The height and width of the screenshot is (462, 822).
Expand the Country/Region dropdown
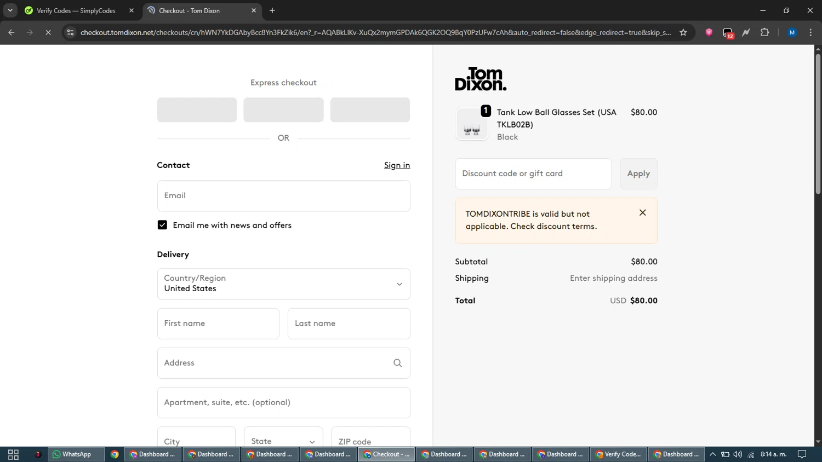point(283,284)
